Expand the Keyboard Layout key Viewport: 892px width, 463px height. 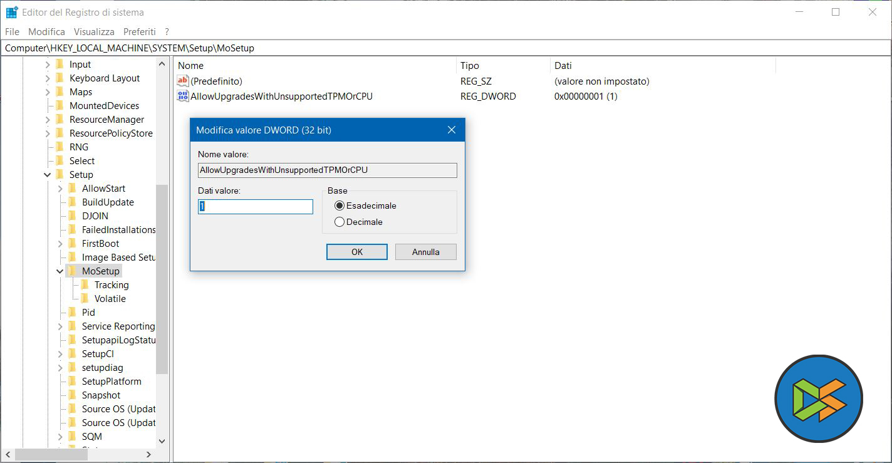click(x=48, y=78)
